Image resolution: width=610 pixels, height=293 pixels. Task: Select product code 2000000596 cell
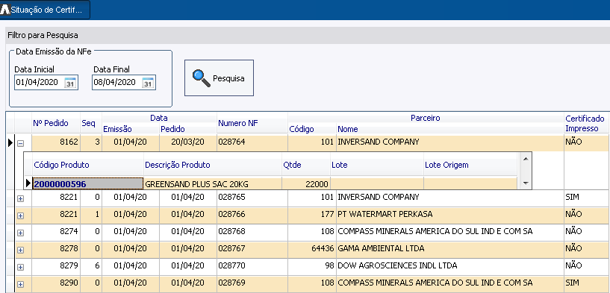pyautogui.click(x=88, y=184)
